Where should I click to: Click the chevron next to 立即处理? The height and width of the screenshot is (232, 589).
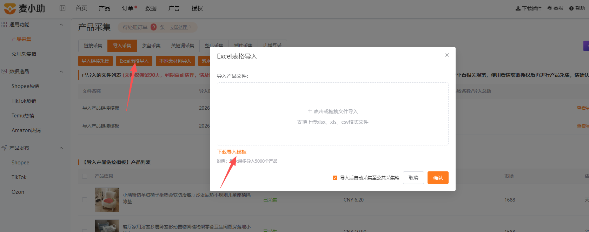pyautogui.click(x=190, y=27)
